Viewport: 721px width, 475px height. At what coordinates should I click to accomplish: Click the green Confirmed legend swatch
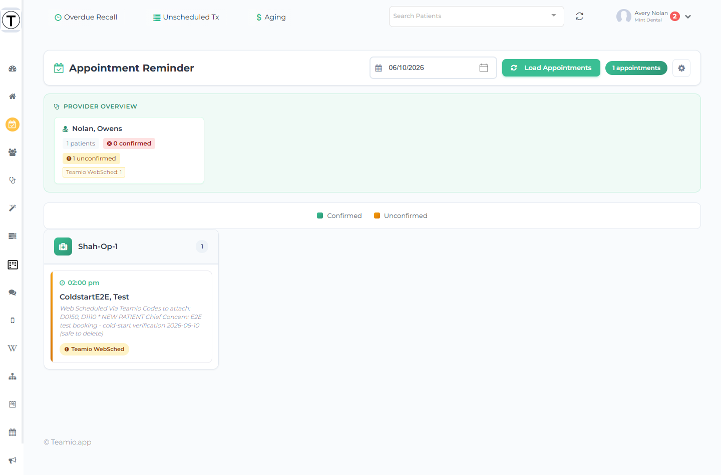point(320,215)
